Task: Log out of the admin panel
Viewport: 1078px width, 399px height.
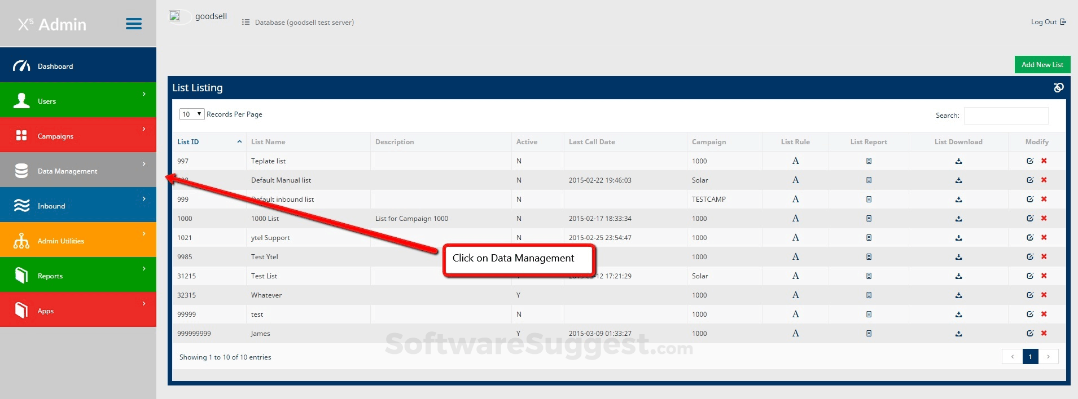Action: [x=1048, y=22]
